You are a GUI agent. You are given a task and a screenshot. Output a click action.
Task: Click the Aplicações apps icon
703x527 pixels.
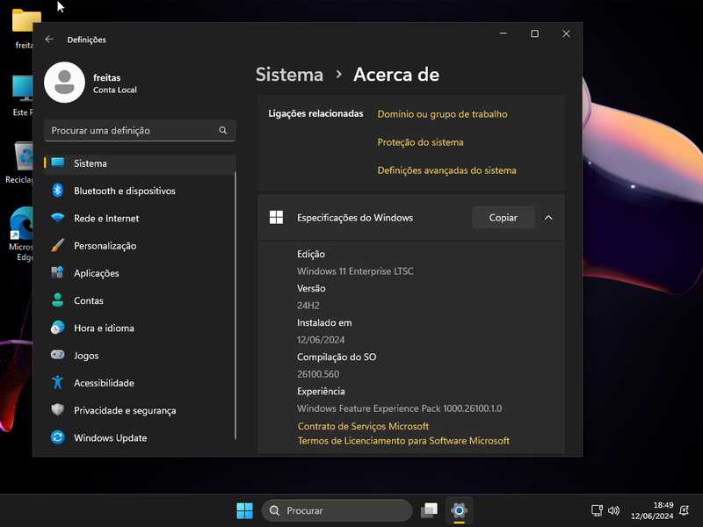57,272
